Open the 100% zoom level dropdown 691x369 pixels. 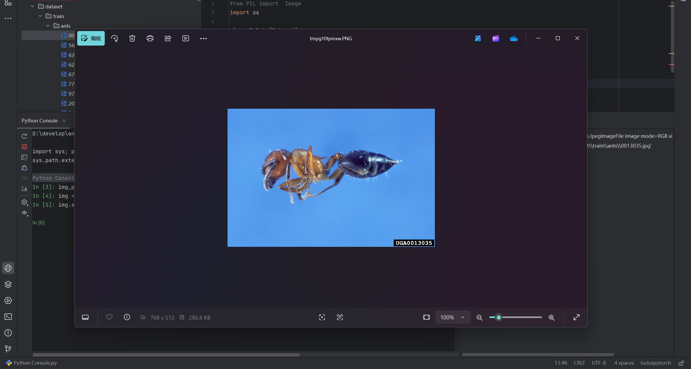[x=453, y=317]
